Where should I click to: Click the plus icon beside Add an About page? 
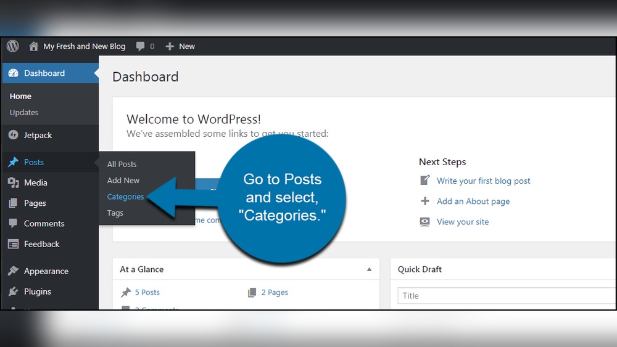coord(425,201)
